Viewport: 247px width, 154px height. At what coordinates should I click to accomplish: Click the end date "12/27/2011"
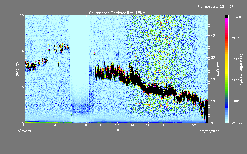[210, 131]
